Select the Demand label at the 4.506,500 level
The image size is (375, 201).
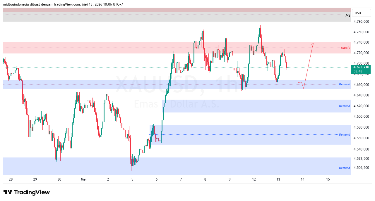click(345, 168)
